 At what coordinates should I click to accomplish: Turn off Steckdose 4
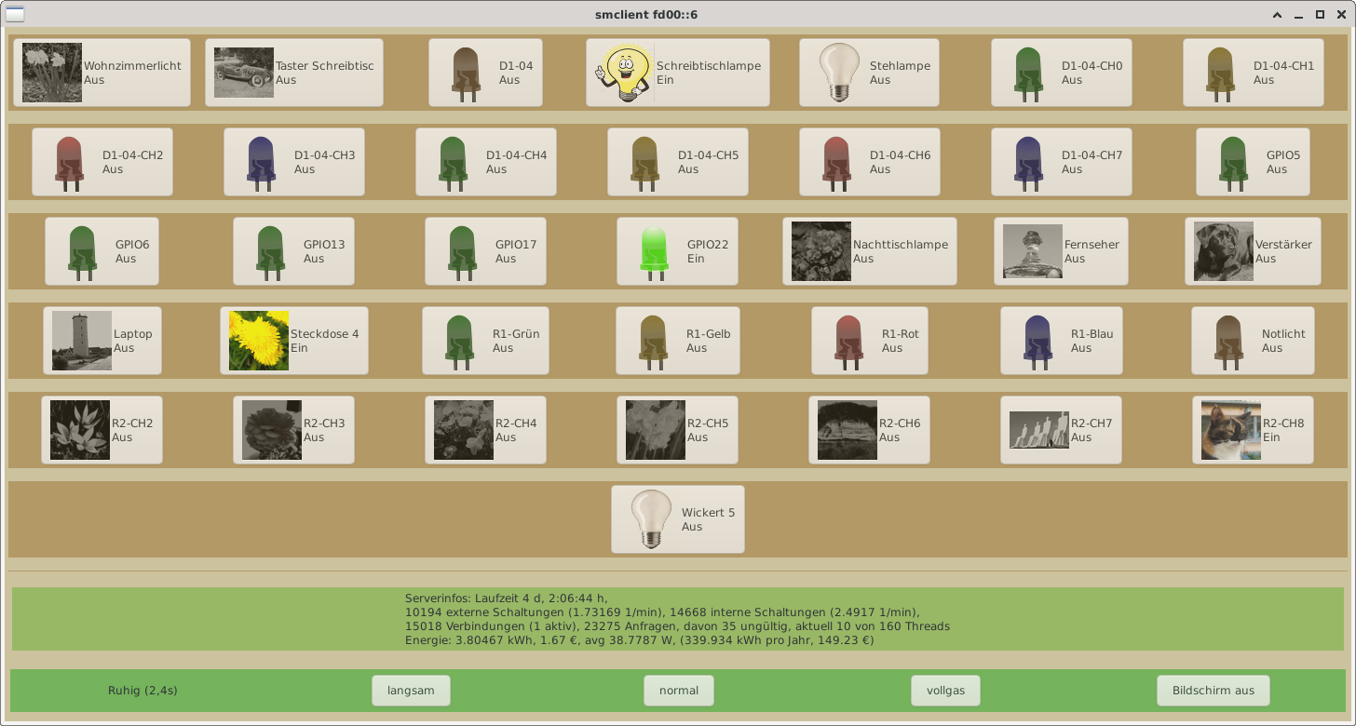click(294, 341)
